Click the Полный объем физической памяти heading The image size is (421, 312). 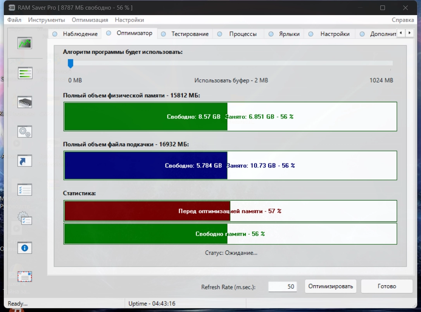click(131, 96)
